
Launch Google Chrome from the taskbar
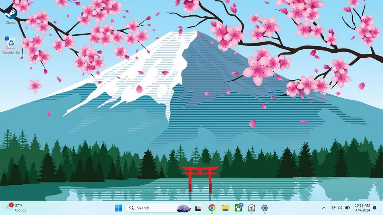pos(211,208)
